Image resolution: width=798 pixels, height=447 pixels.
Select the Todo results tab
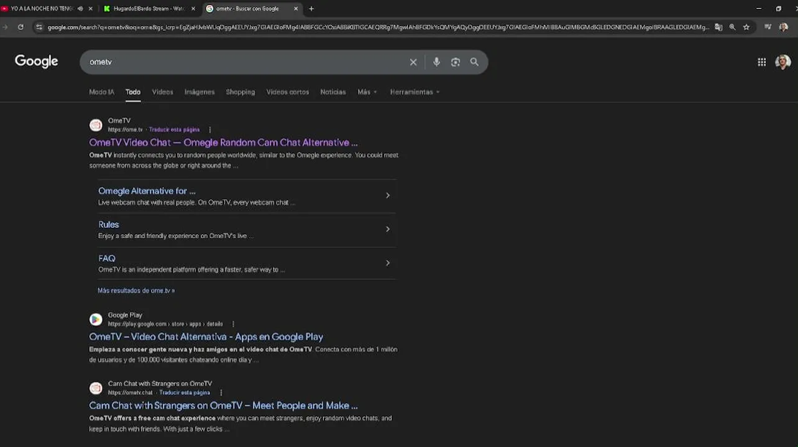(x=133, y=92)
